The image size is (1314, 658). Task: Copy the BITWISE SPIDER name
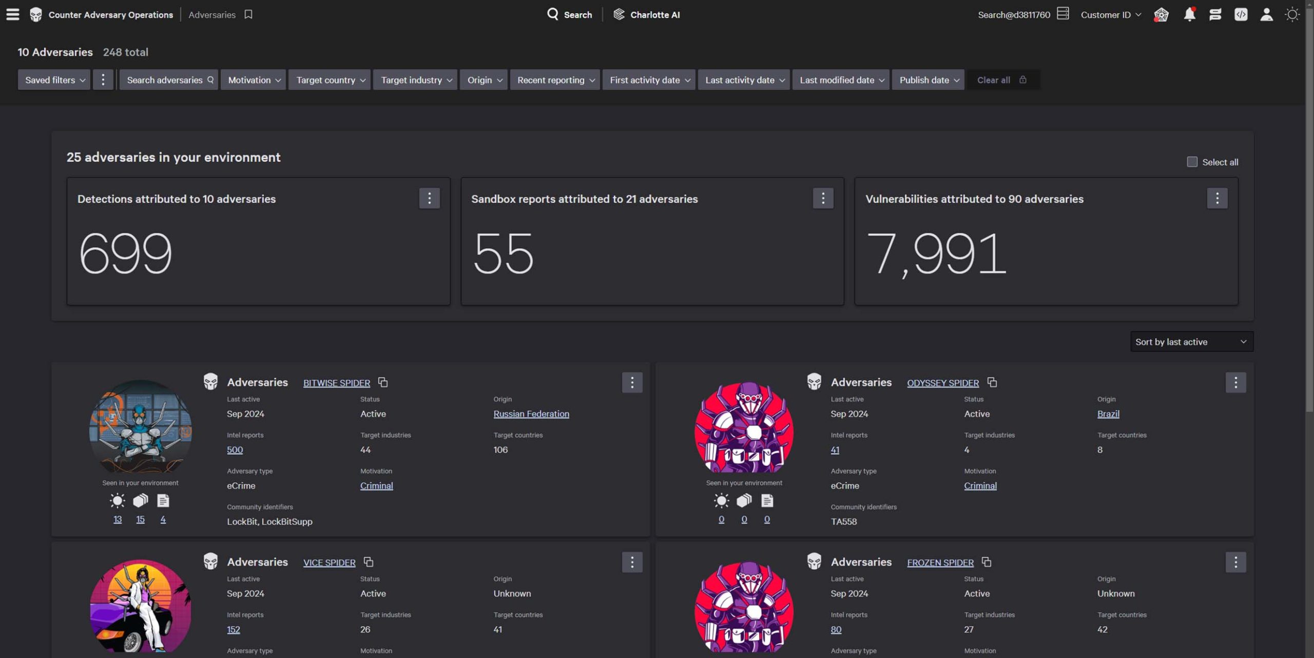pyautogui.click(x=383, y=382)
